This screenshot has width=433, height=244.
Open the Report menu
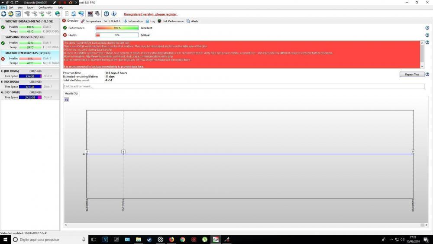click(x=30, y=7)
